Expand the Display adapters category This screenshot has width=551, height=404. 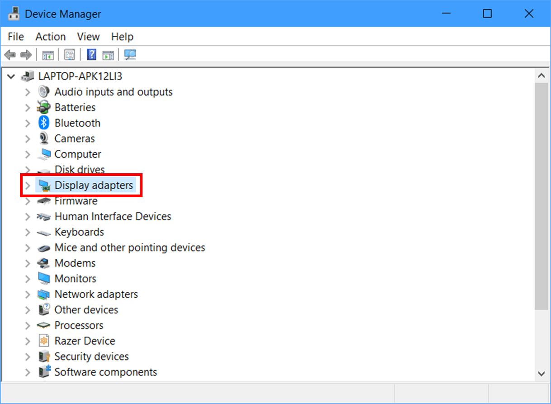pos(28,185)
